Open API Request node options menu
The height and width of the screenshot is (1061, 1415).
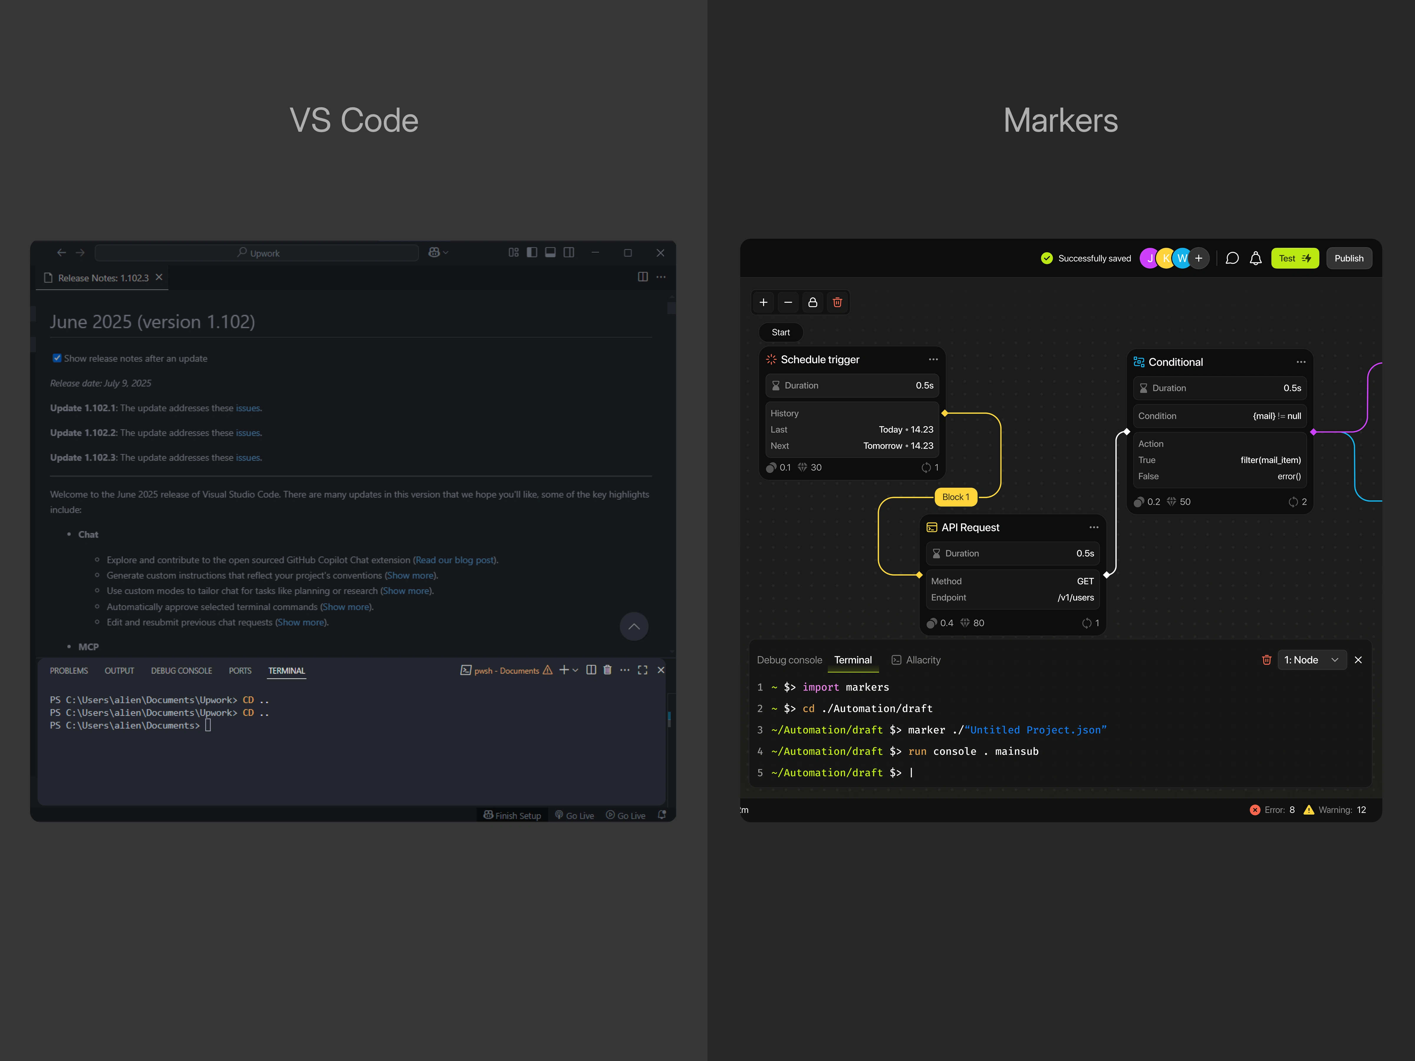coord(1094,528)
